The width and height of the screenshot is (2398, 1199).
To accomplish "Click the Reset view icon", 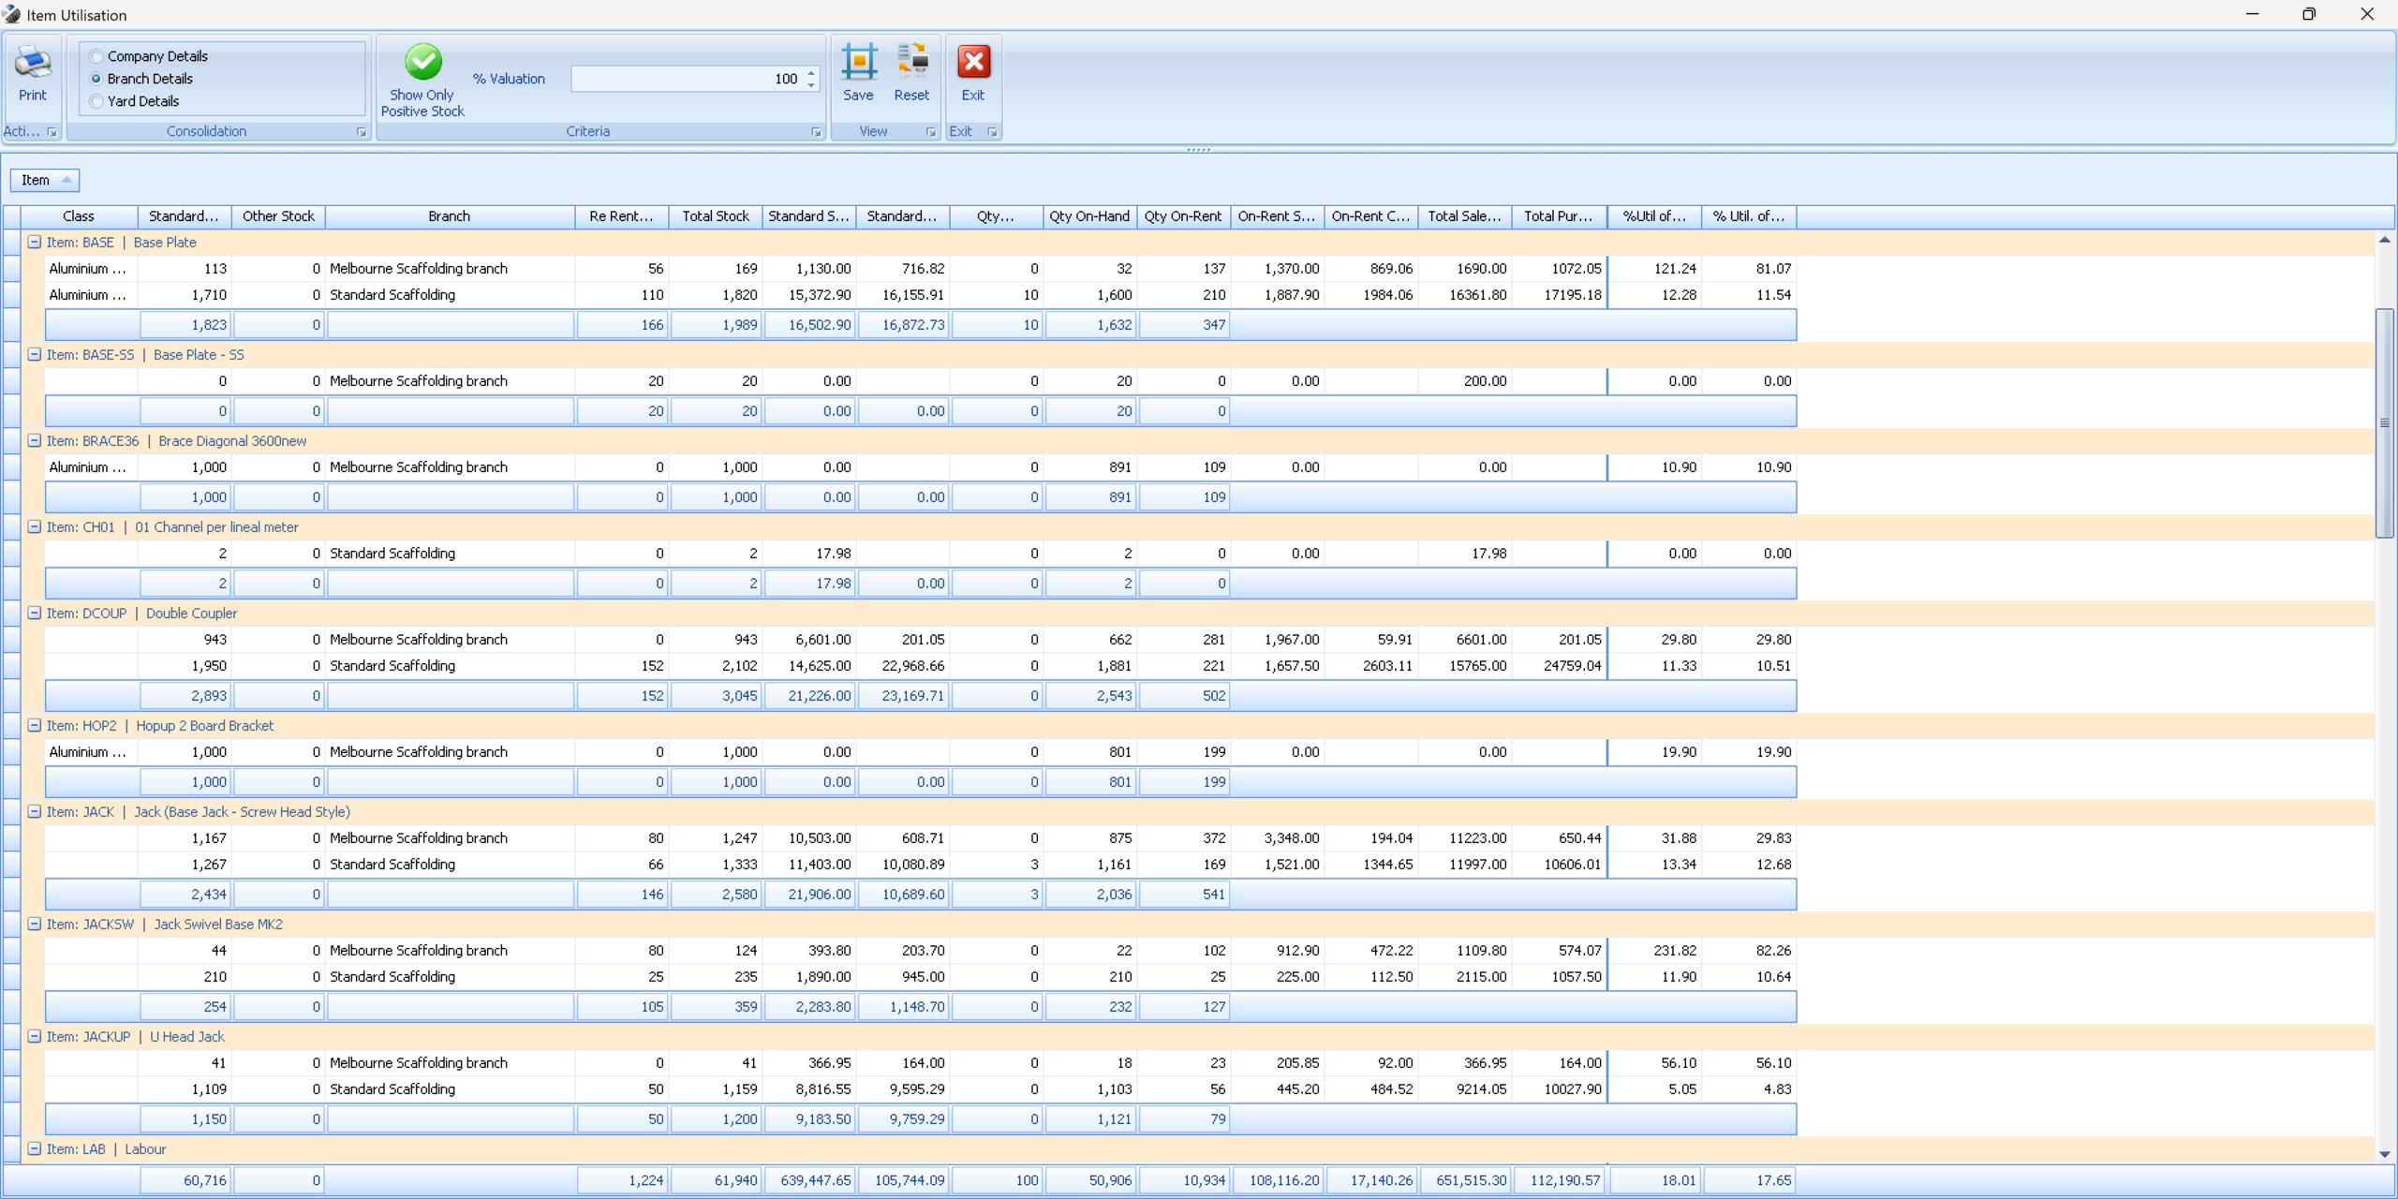I will pos(911,64).
